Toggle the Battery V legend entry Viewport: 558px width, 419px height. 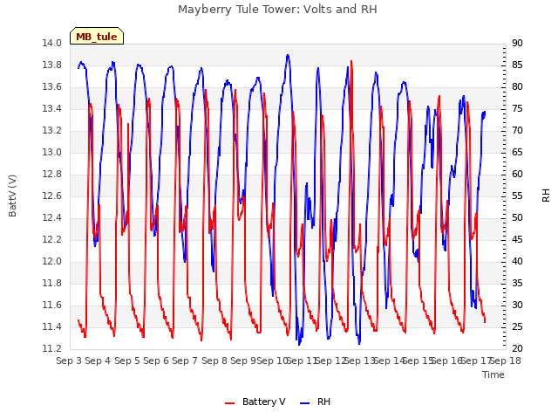pos(255,402)
